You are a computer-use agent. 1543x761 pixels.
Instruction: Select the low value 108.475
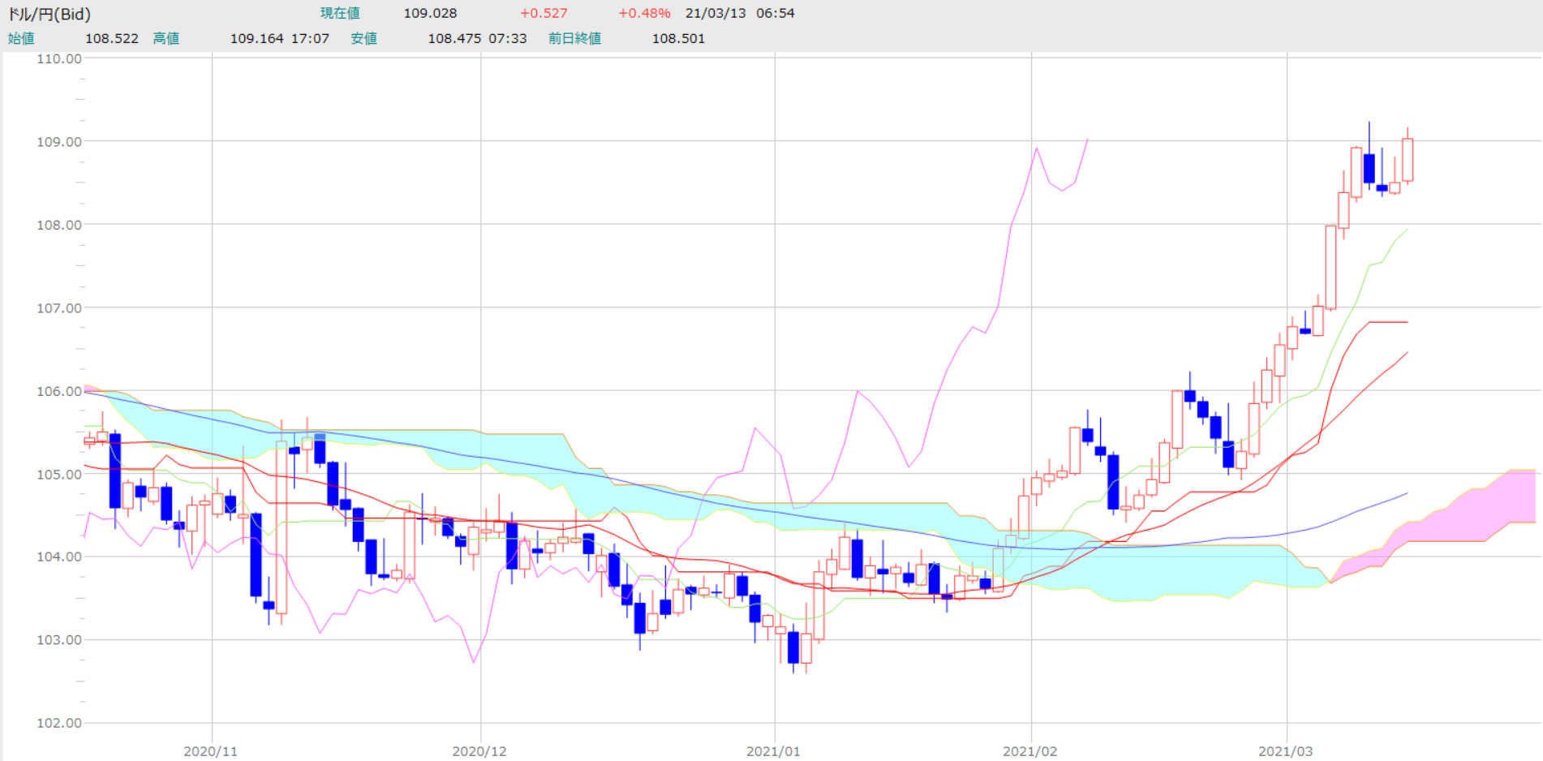[x=454, y=38]
